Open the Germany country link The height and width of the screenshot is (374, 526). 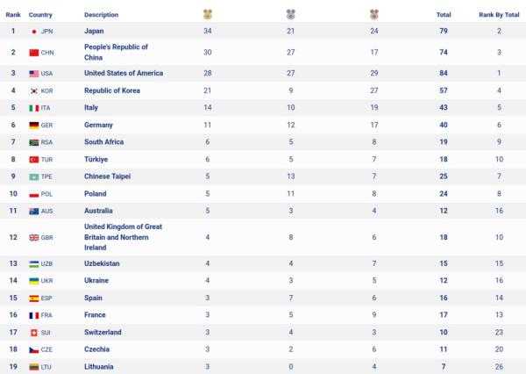click(x=98, y=125)
